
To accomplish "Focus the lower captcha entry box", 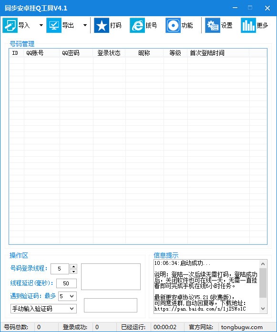I will [x=111, y=305].
